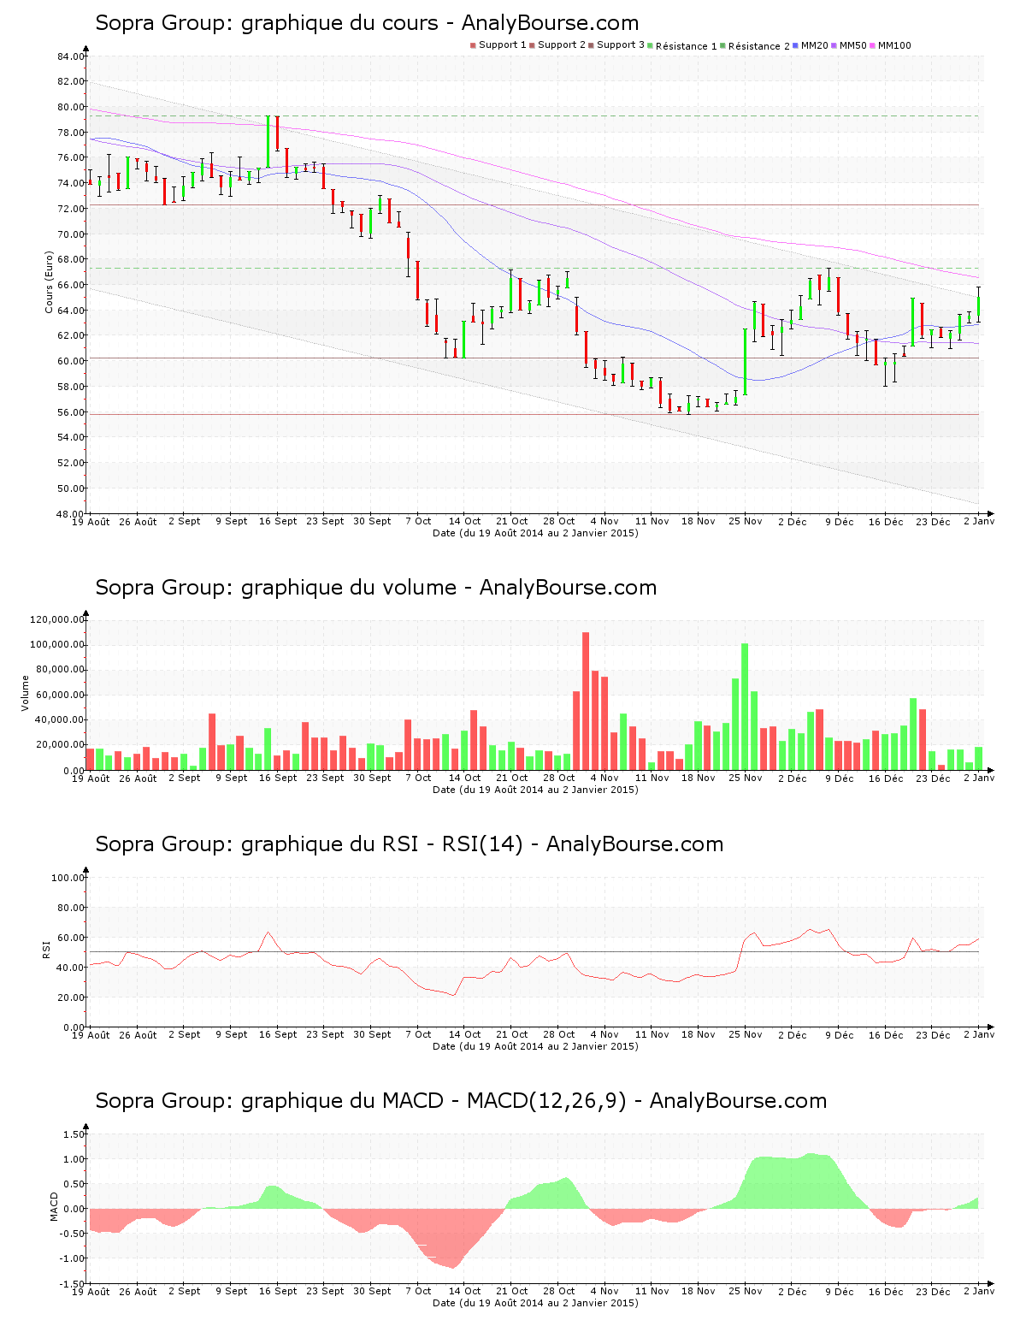
Task: Click the '100.00' value on RSI axis
Action: tap(68, 878)
